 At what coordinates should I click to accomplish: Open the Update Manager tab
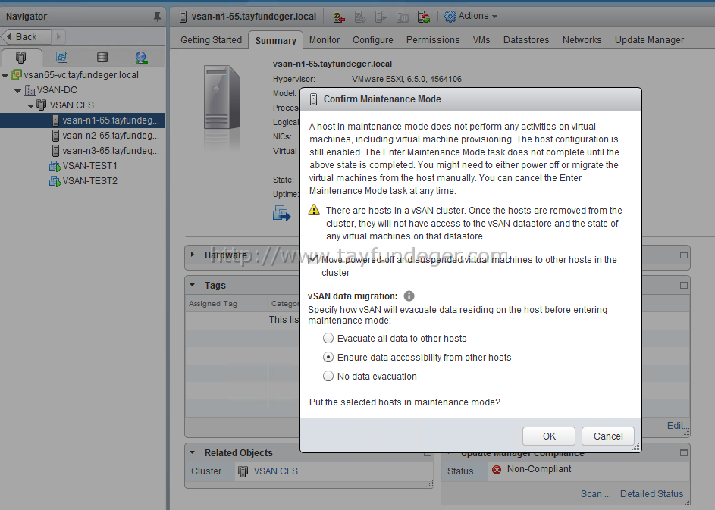click(649, 40)
